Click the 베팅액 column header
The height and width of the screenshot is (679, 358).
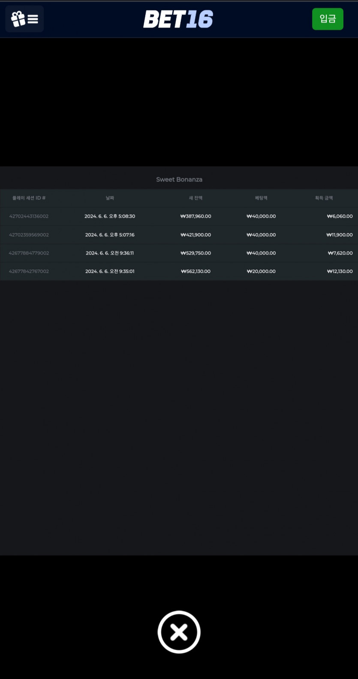click(x=261, y=198)
